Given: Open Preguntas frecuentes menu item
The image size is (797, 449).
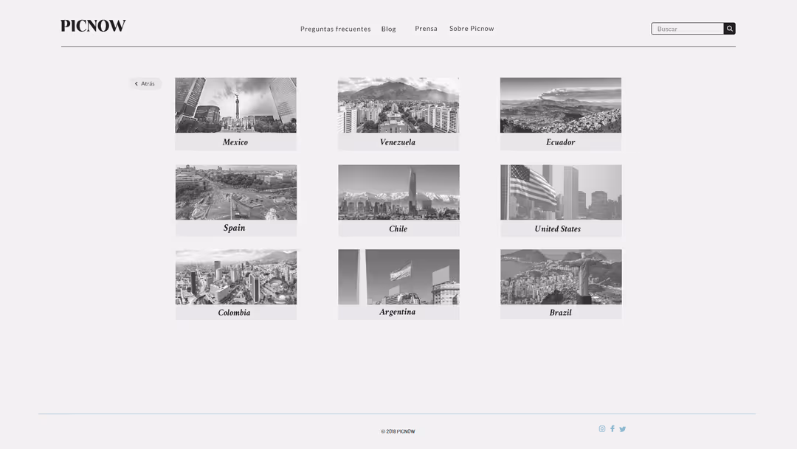Looking at the screenshot, I should coord(335,29).
